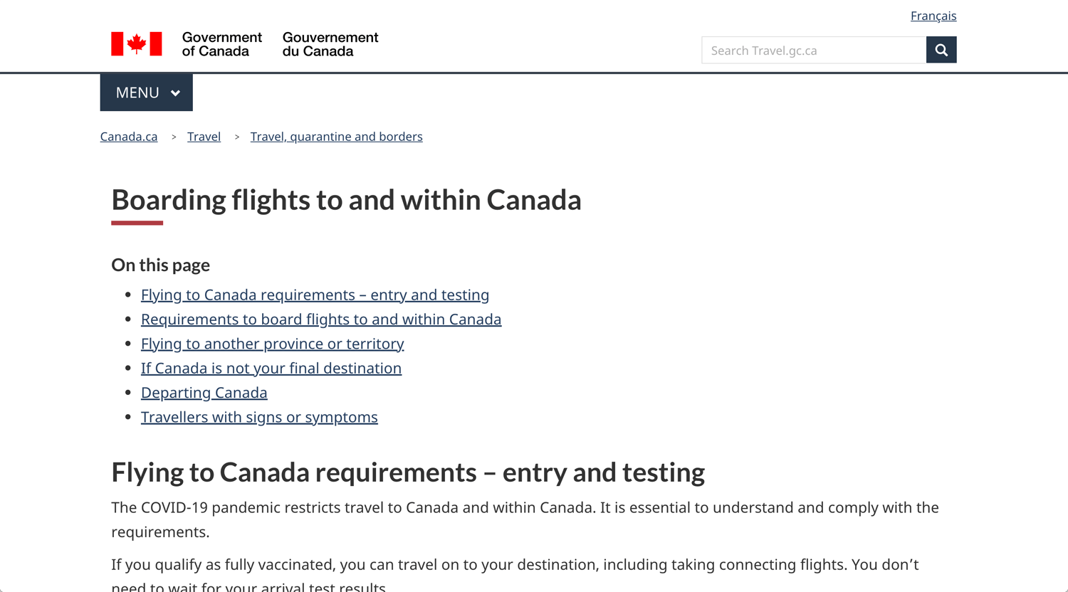The image size is (1068, 592).
Task: Click the Canadian flag logo
Action: [x=137, y=44]
